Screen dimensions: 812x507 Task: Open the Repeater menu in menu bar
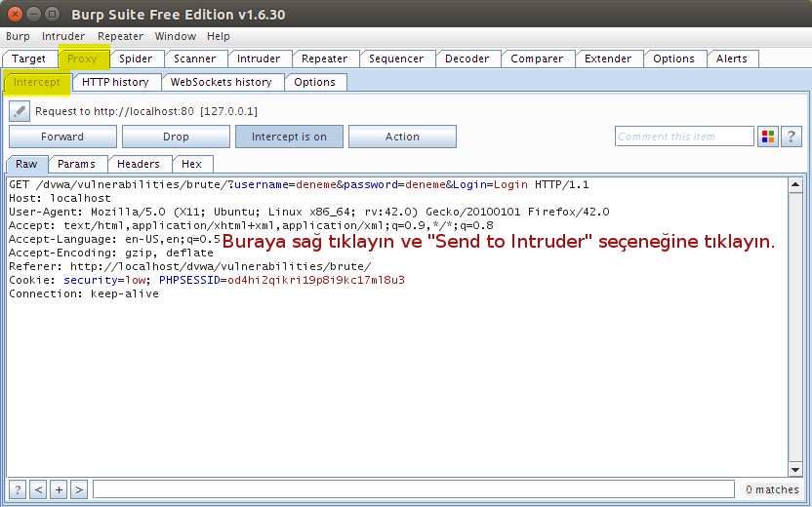tap(120, 36)
